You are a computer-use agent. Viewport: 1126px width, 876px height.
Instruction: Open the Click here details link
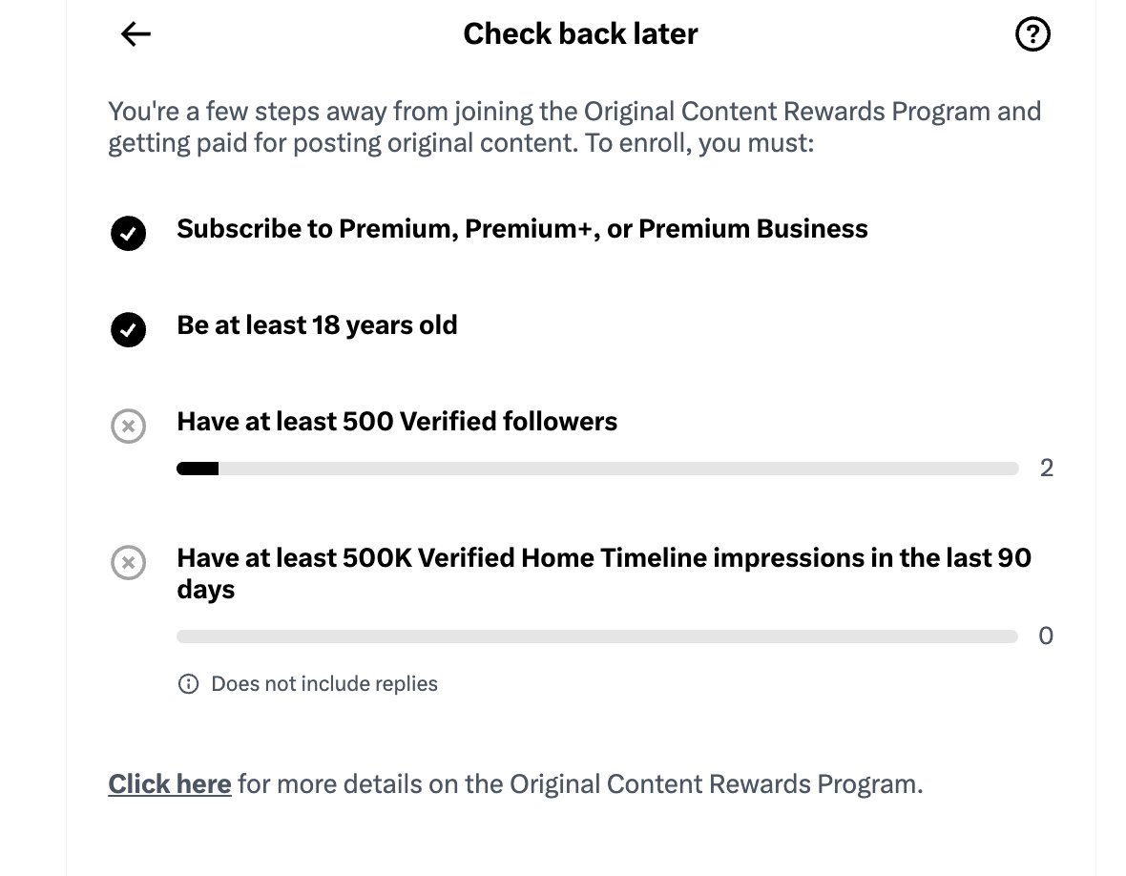[170, 784]
